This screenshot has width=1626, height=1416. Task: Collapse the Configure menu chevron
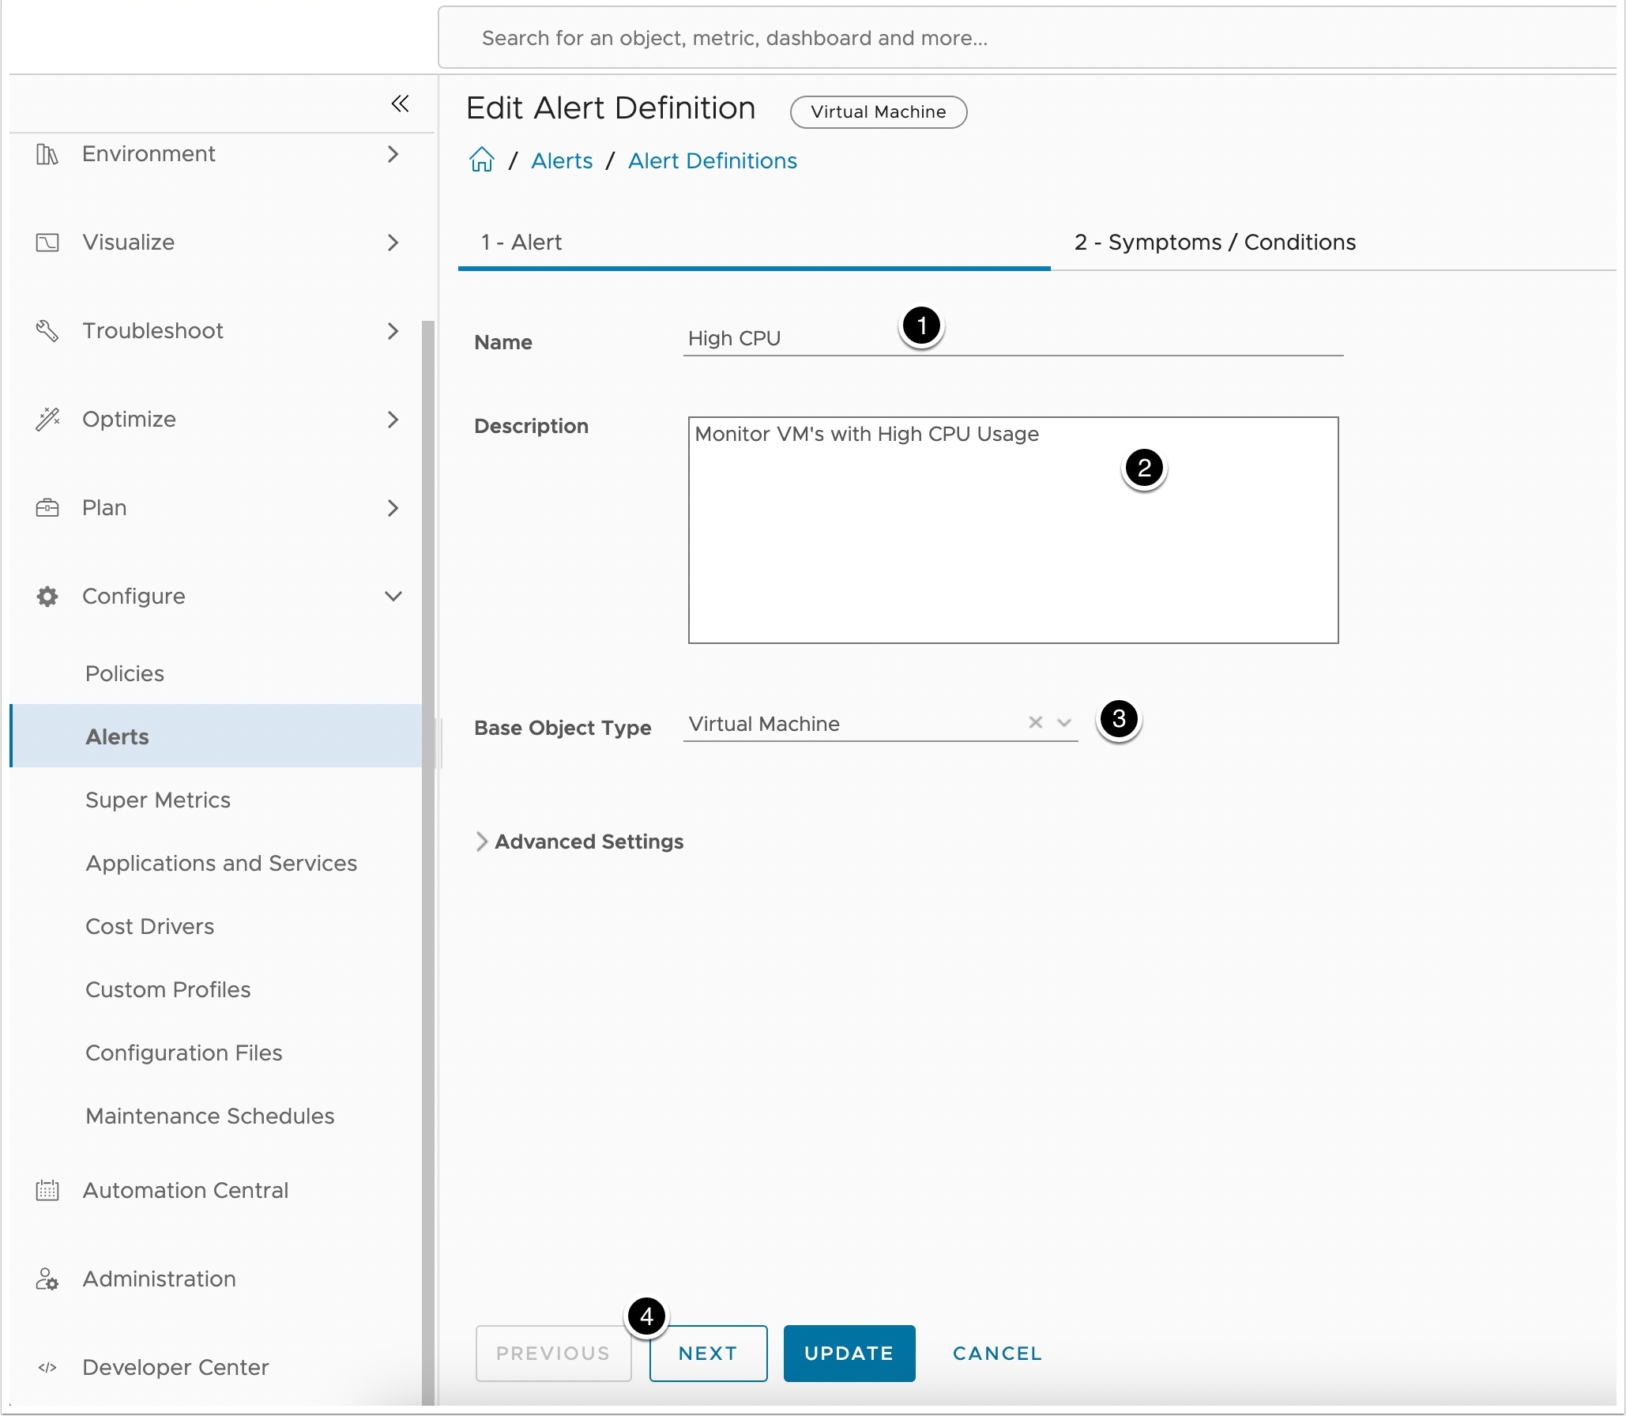tap(393, 597)
